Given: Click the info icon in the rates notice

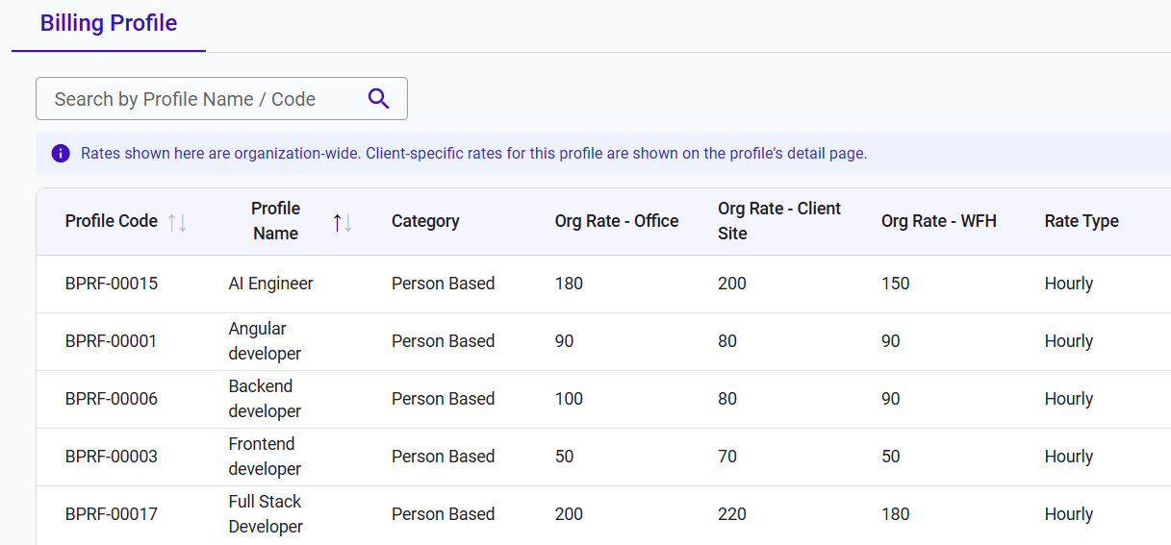Looking at the screenshot, I should click(61, 154).
